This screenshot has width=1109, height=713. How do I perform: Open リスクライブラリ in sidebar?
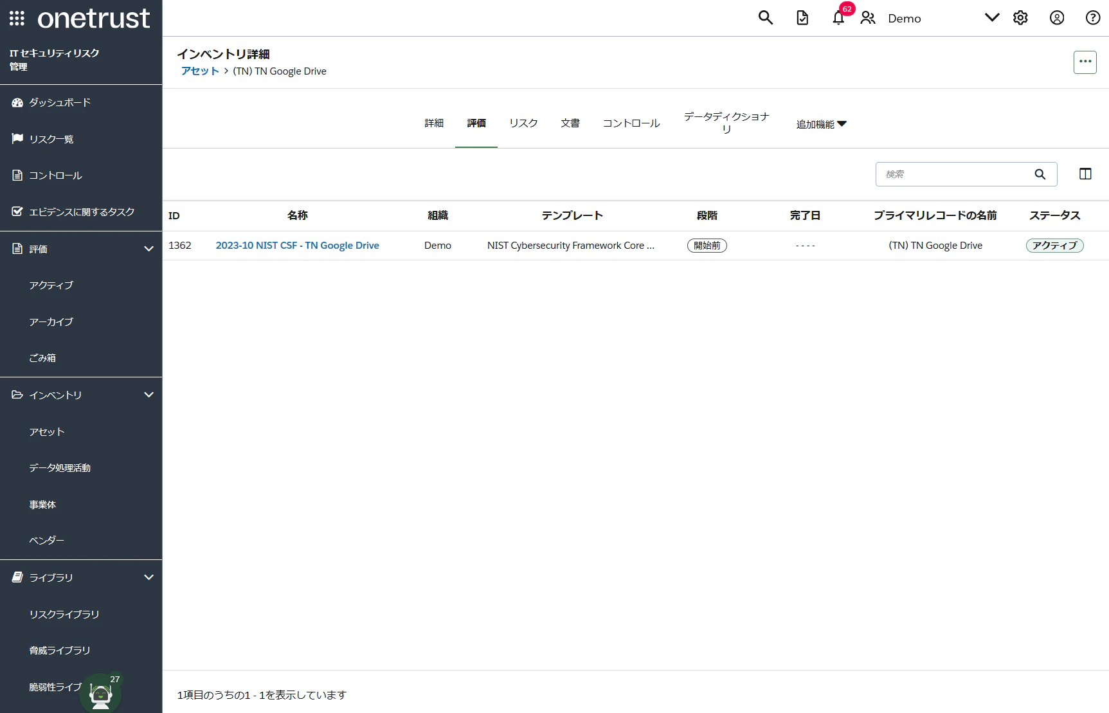64,615
